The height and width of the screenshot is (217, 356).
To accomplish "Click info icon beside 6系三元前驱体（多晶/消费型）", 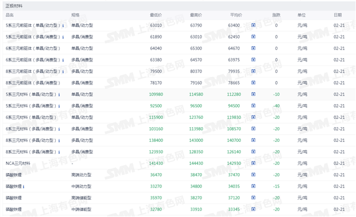I will point(63,60).
